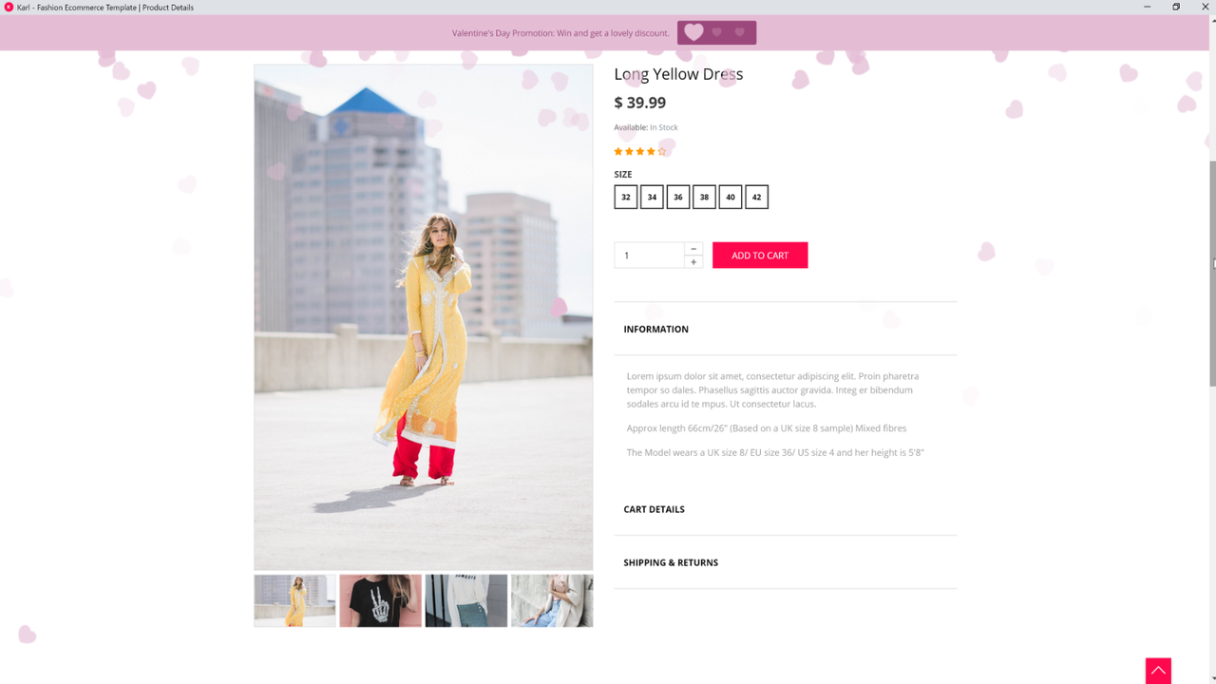Screen dimensions: 1216x684
Task: Show the third thumbnail with white sweater
Action: (x=466, y=600)
